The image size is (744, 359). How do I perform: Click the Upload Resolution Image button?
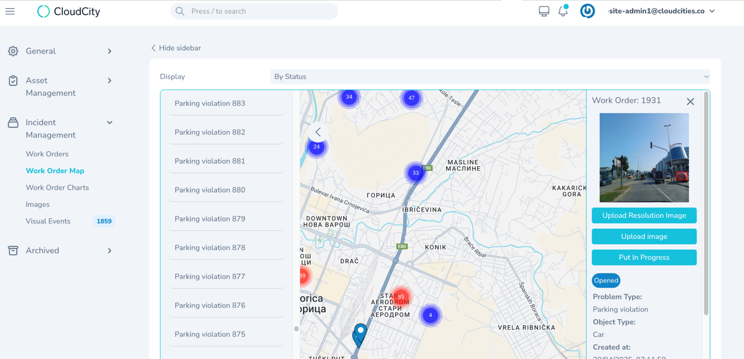click(x=644, y=215)
